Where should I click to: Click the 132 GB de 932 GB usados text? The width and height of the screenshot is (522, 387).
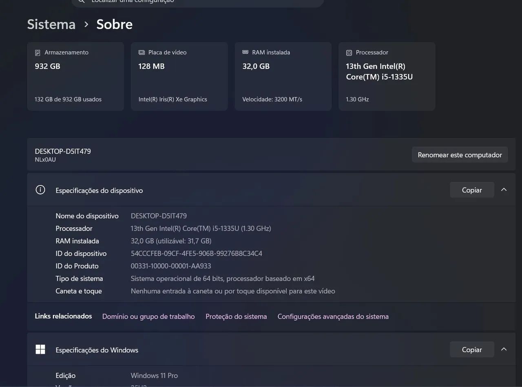pos(68,99)
